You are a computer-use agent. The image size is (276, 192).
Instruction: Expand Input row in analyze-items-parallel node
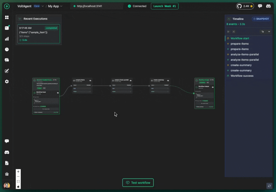click(122, 89)
